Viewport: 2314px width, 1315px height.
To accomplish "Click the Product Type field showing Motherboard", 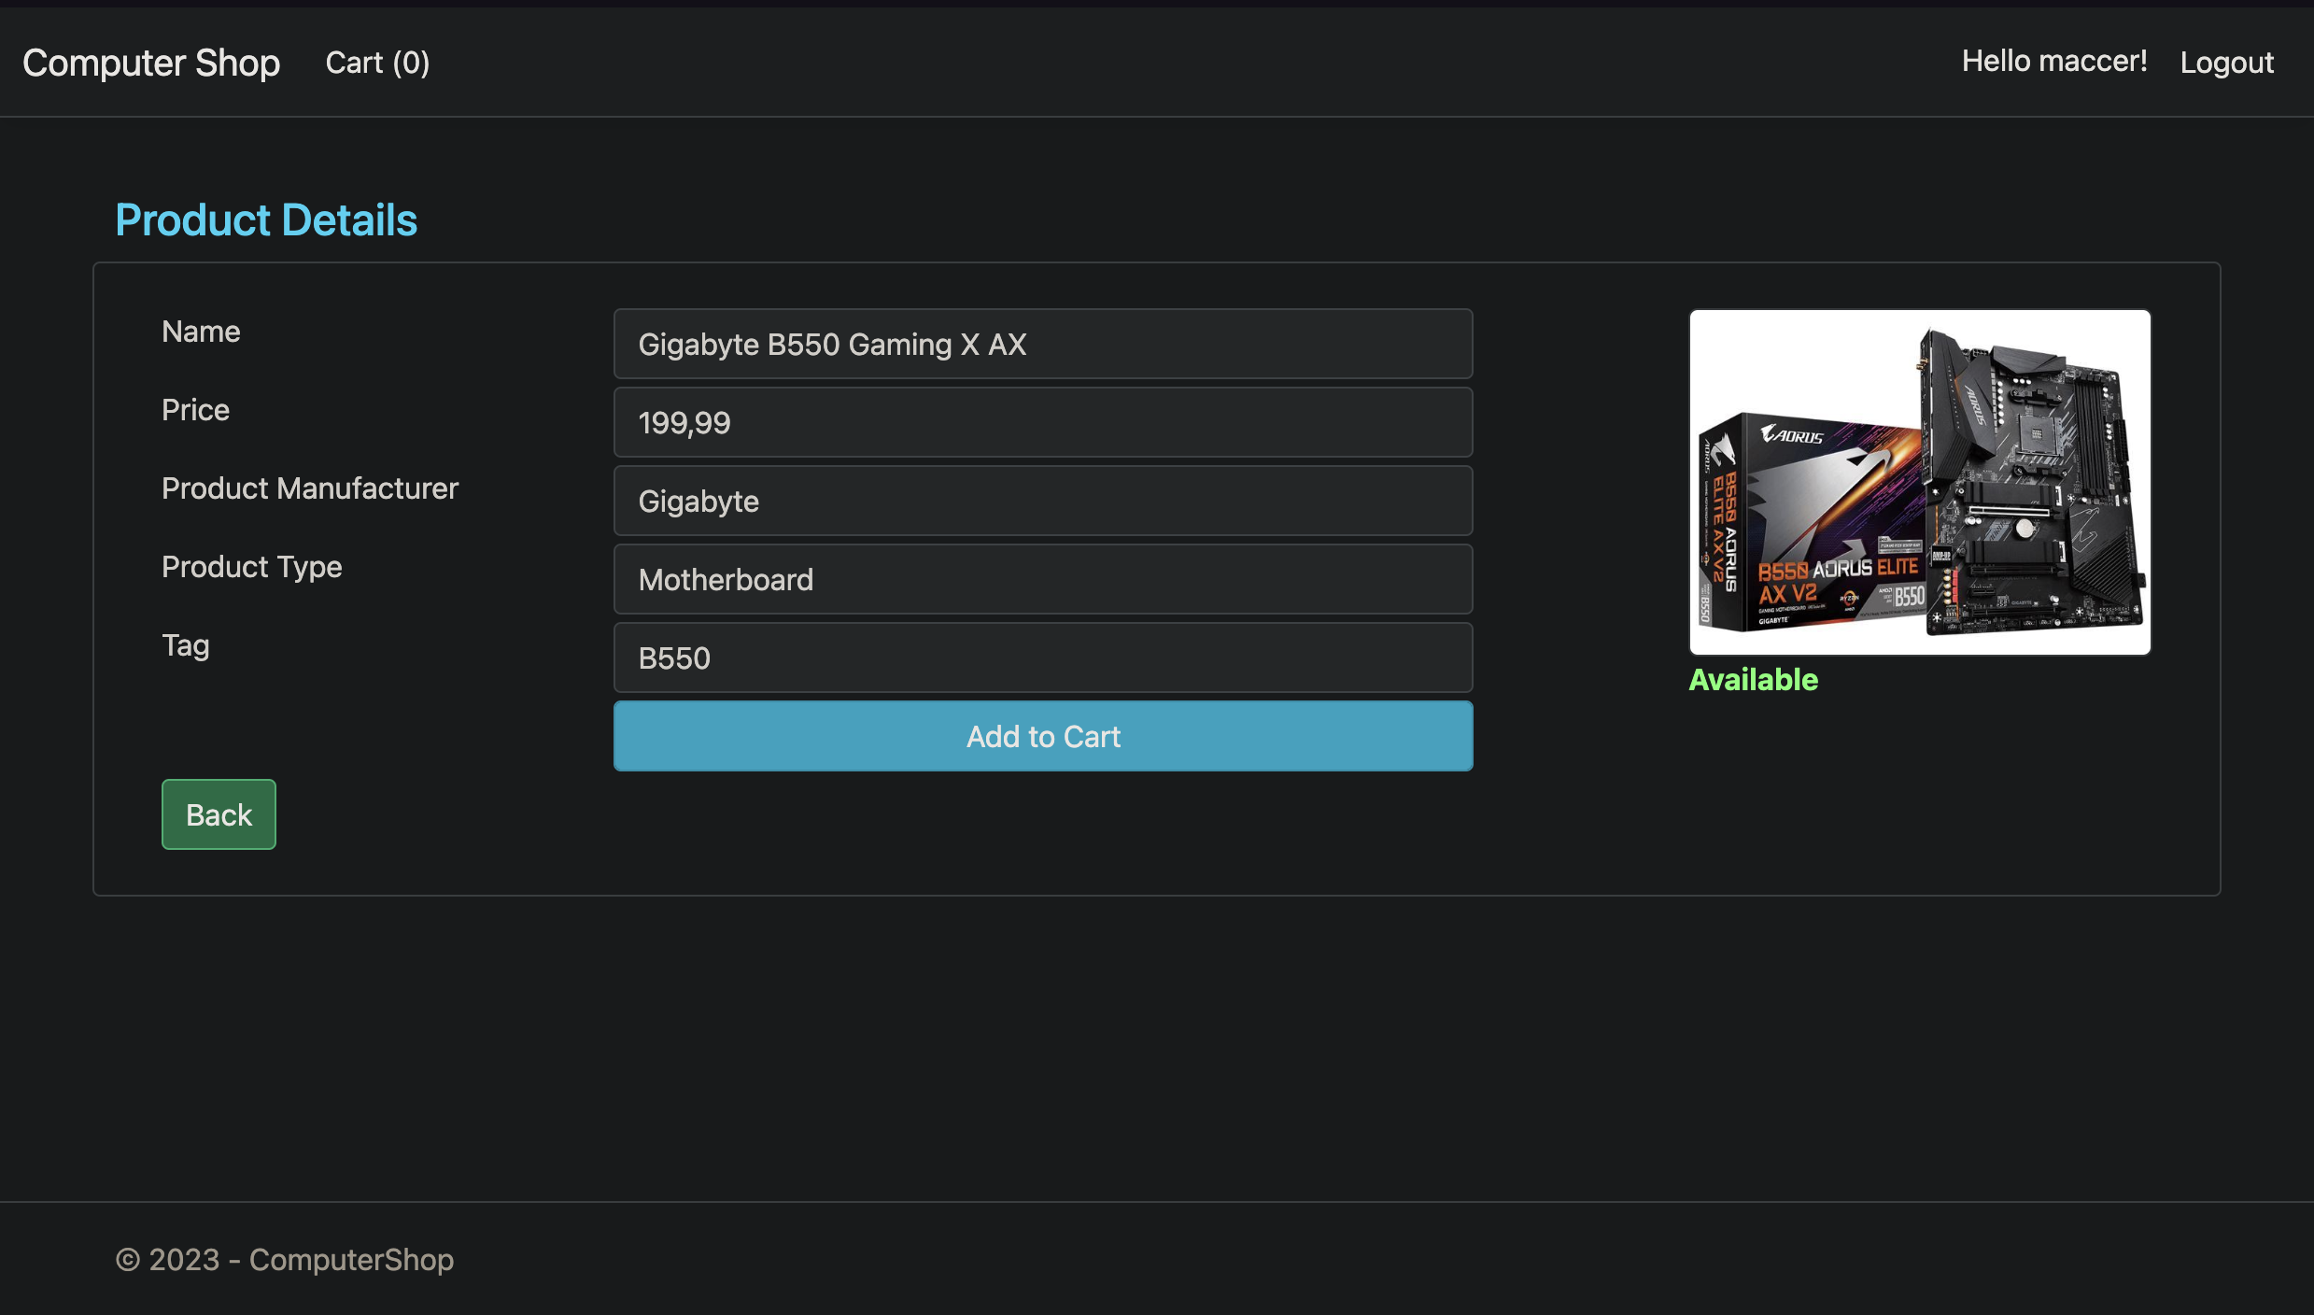I will point(1042,579).
